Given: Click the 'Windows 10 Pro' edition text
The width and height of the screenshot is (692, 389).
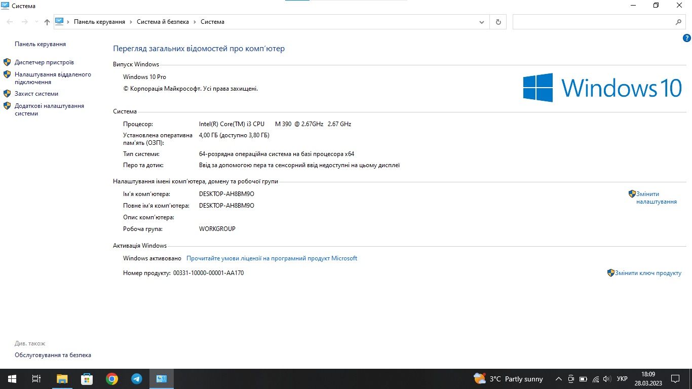Looking at the screenshot, I should coord(144,77).
